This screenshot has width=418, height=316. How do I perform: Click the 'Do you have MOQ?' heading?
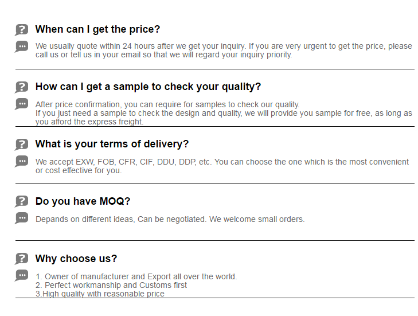tap(83, 201)
